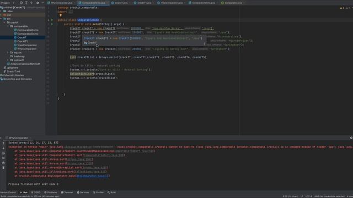Open Run tool window button
This screenshot has height=198, width=353.
pos(24,193)
